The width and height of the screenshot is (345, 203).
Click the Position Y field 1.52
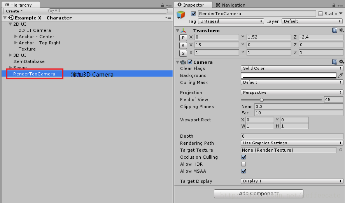pos(269,37)
